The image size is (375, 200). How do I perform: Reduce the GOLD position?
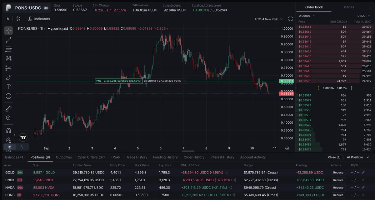(338, 173)
